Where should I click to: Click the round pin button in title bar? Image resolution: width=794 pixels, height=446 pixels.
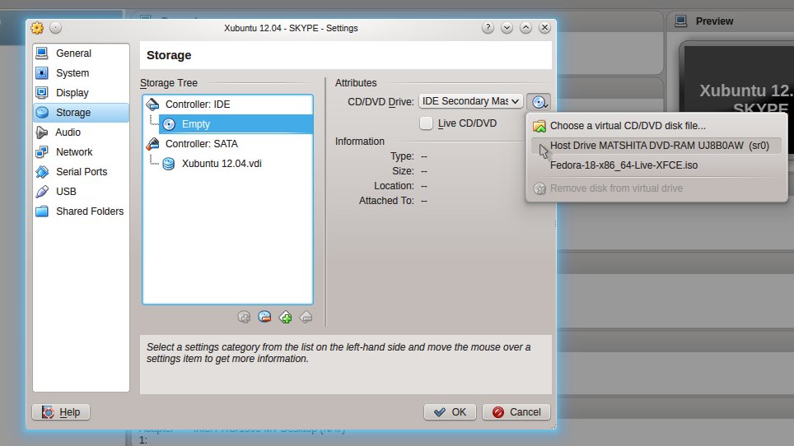pos(56,28)
